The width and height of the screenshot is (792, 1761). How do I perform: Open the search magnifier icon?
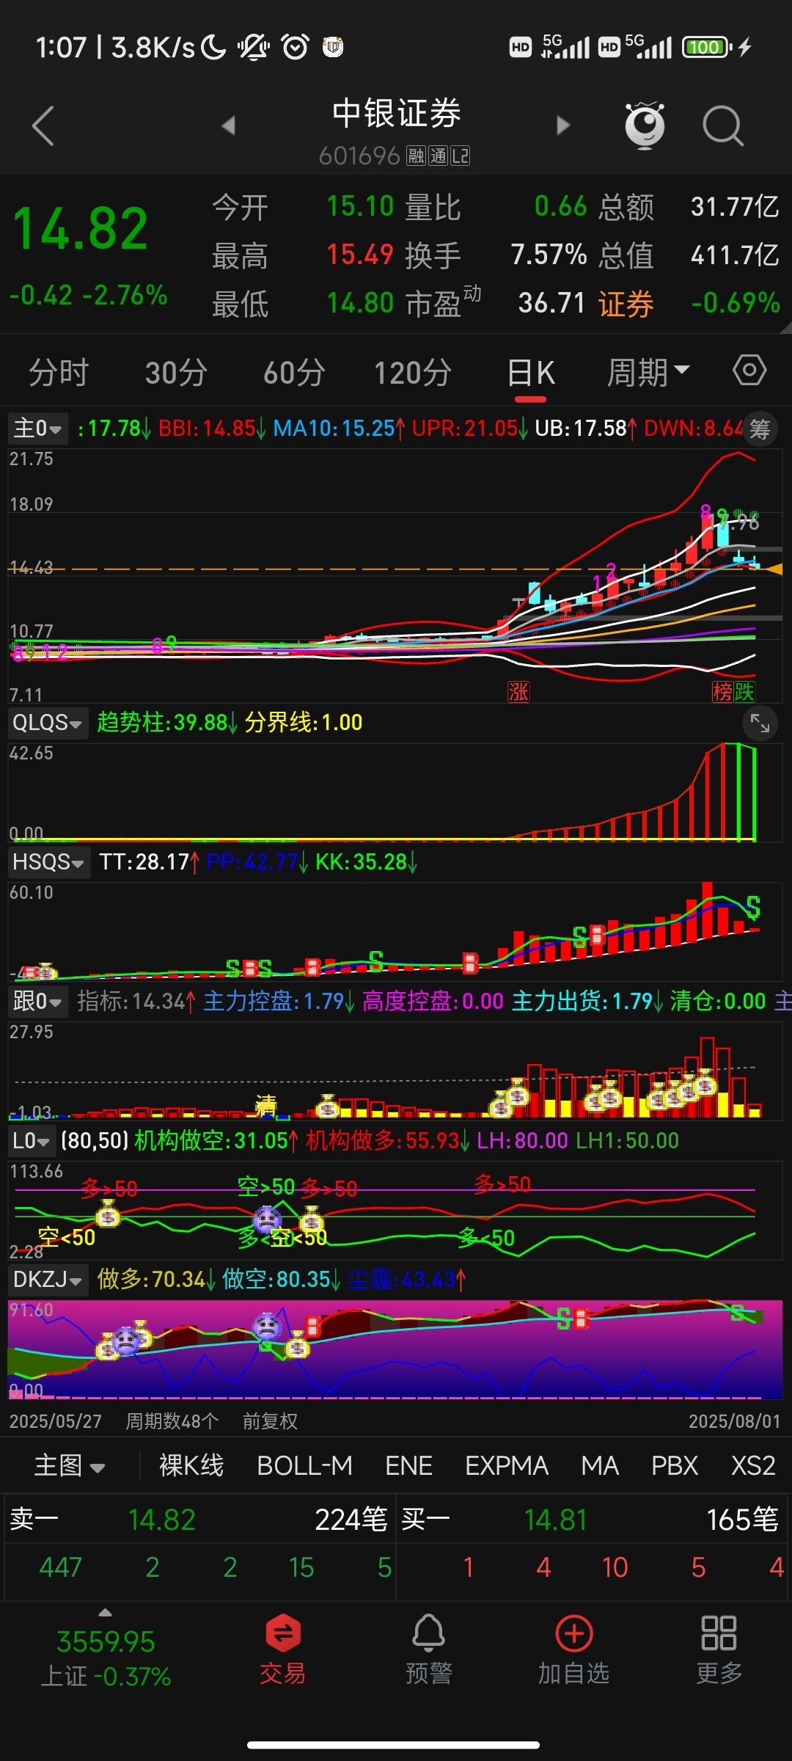click(723, 126)
